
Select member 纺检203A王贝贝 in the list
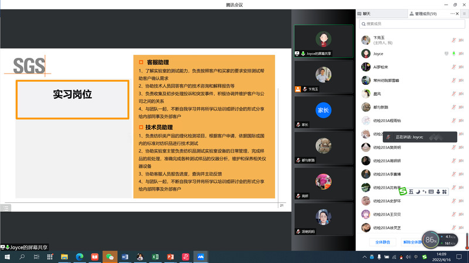pos(412,214)
